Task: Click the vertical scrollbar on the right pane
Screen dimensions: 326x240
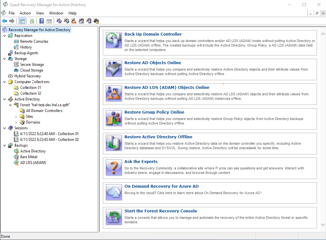Action: tap(323, 128)
